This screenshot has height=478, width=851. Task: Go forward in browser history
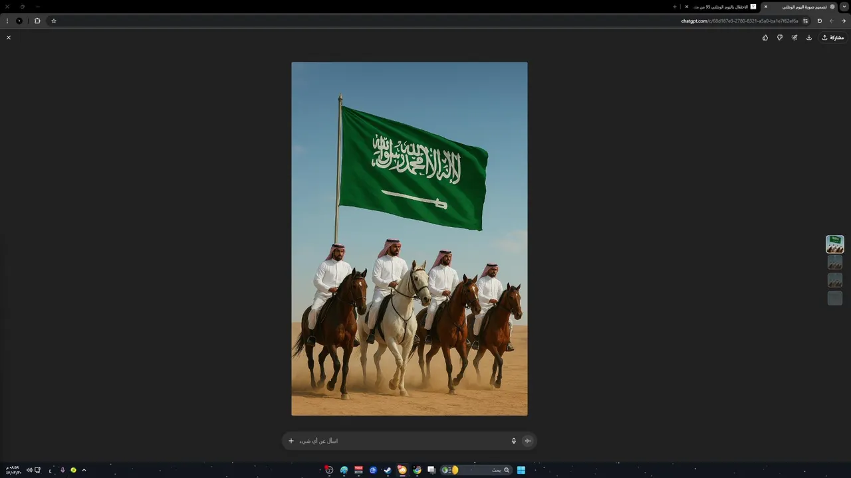click(x=832, y=21)
